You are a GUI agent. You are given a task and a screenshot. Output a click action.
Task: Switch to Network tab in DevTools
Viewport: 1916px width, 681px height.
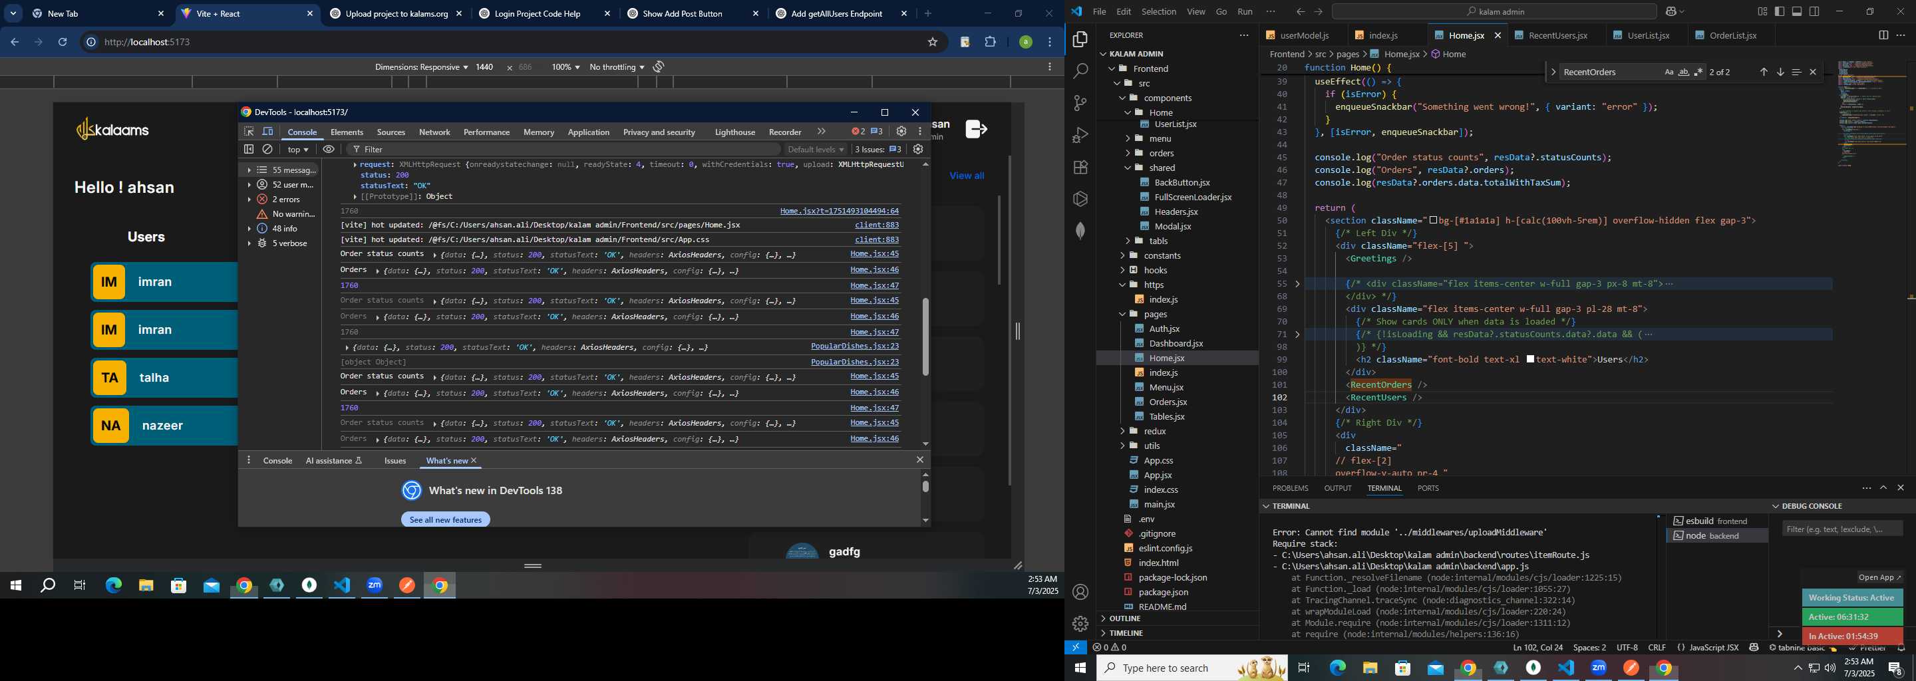[x=434, y=132]
